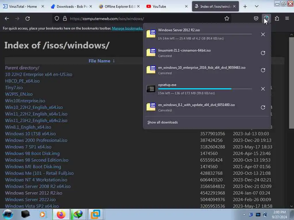Cancel the opsetup.exe download
Viewport: 294px width, 220px height.
point(263,89)
